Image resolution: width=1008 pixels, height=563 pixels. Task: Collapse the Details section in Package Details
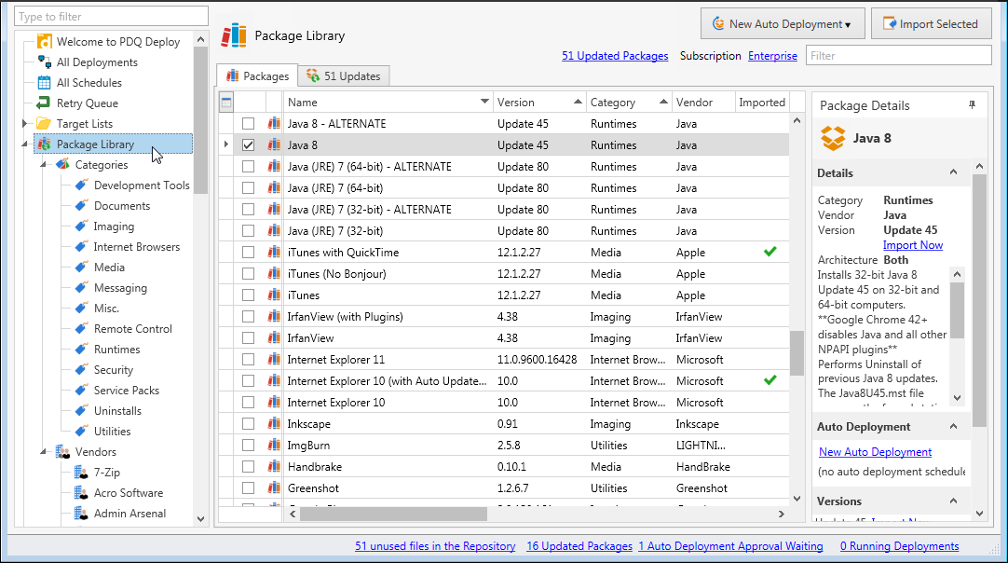coord(953,172)
